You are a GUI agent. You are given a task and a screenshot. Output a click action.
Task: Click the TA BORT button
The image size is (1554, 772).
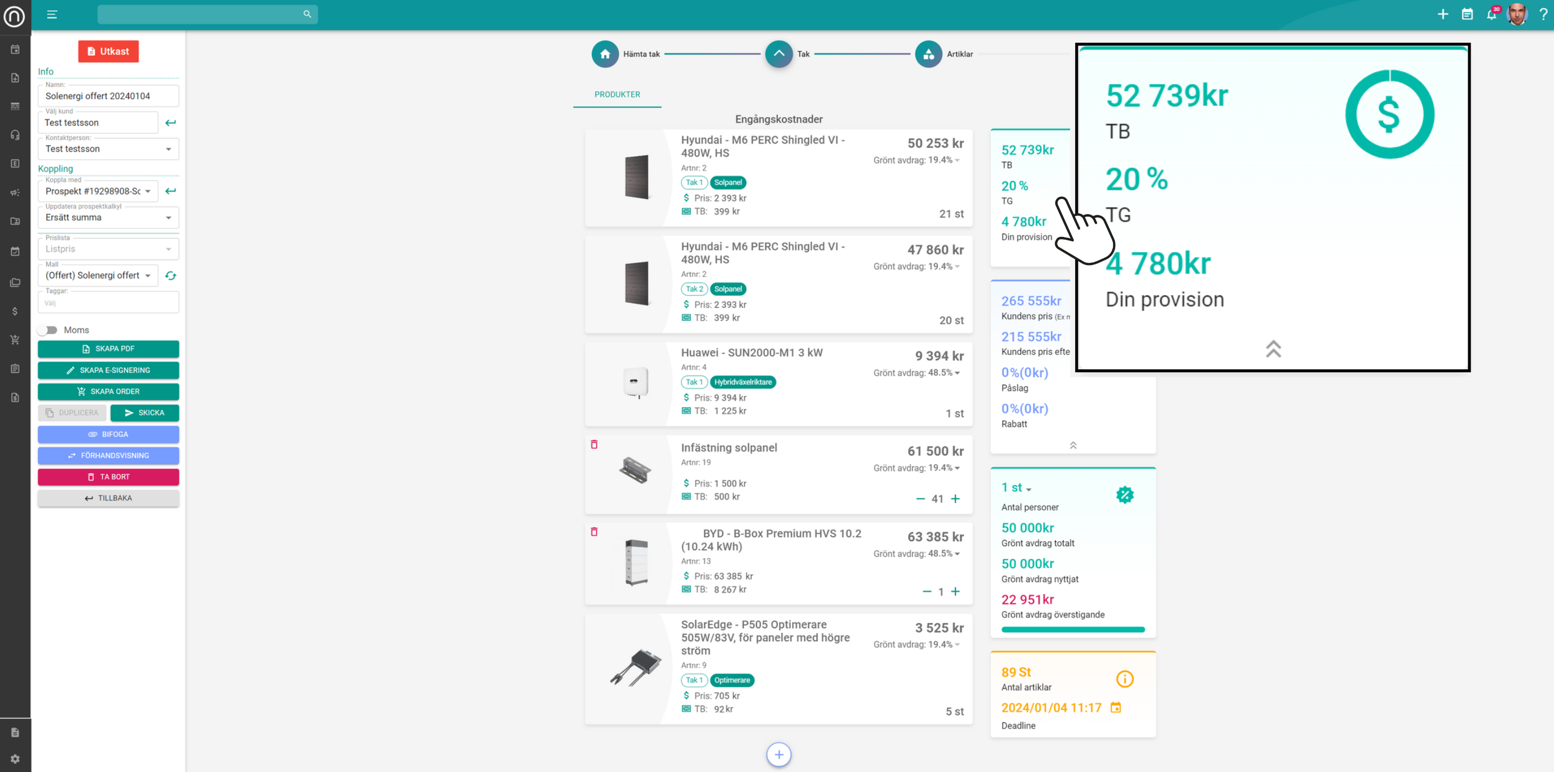(x=109, y=477)
